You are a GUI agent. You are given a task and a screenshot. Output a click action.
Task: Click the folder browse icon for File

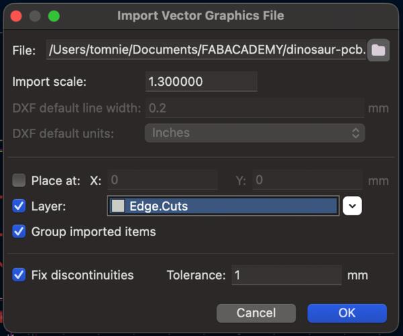(x=378, y=50)
